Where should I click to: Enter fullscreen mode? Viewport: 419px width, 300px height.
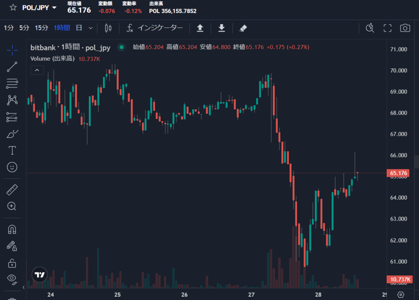tap(387, 28)
